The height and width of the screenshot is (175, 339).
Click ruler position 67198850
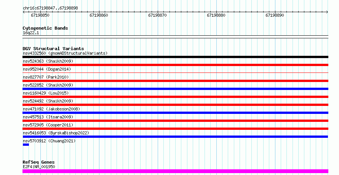point(40,15)
